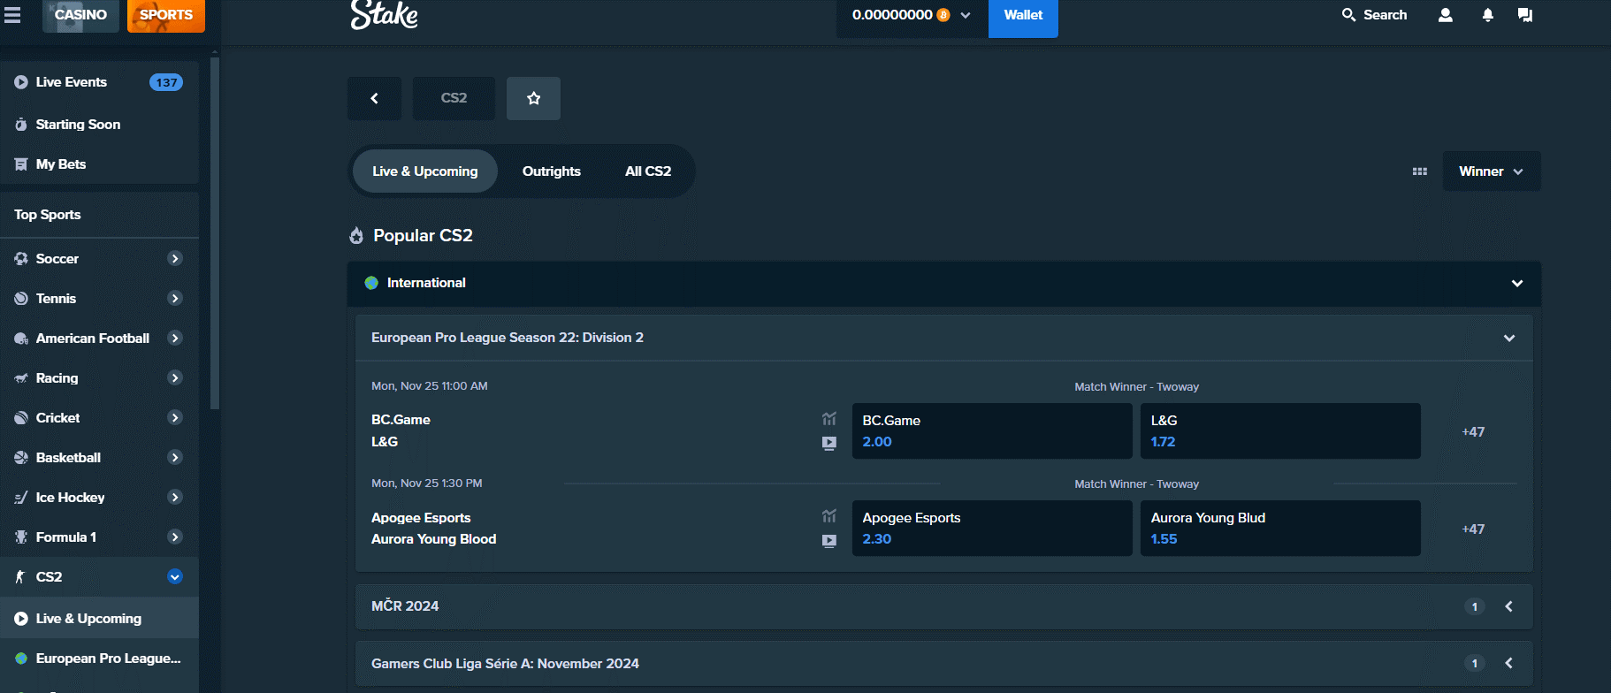
Task: Open My Bets in the sidebar
Action: (x=99, y=164)
